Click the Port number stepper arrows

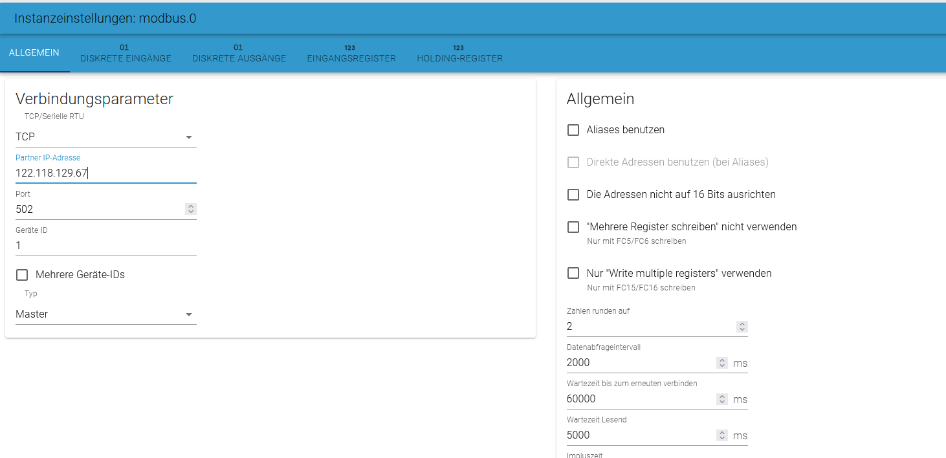(x=190, y=209)
